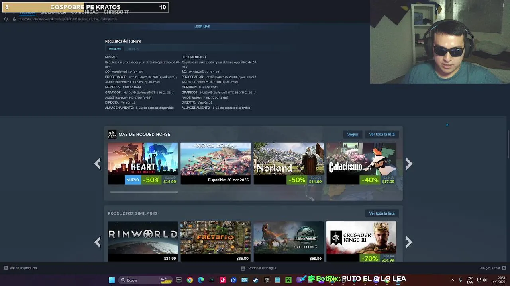Open Epic Games Launcher from the taskbar

[267, 280]
